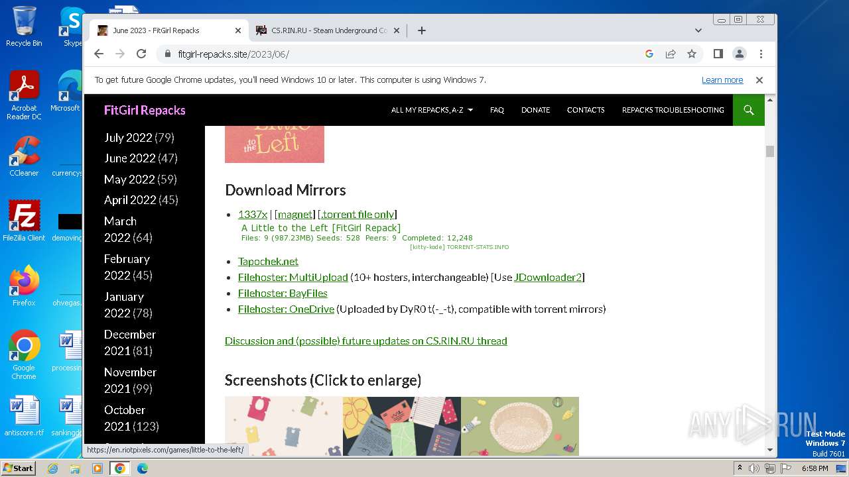
Task: View site info lock icon
Action: point(167,54)
